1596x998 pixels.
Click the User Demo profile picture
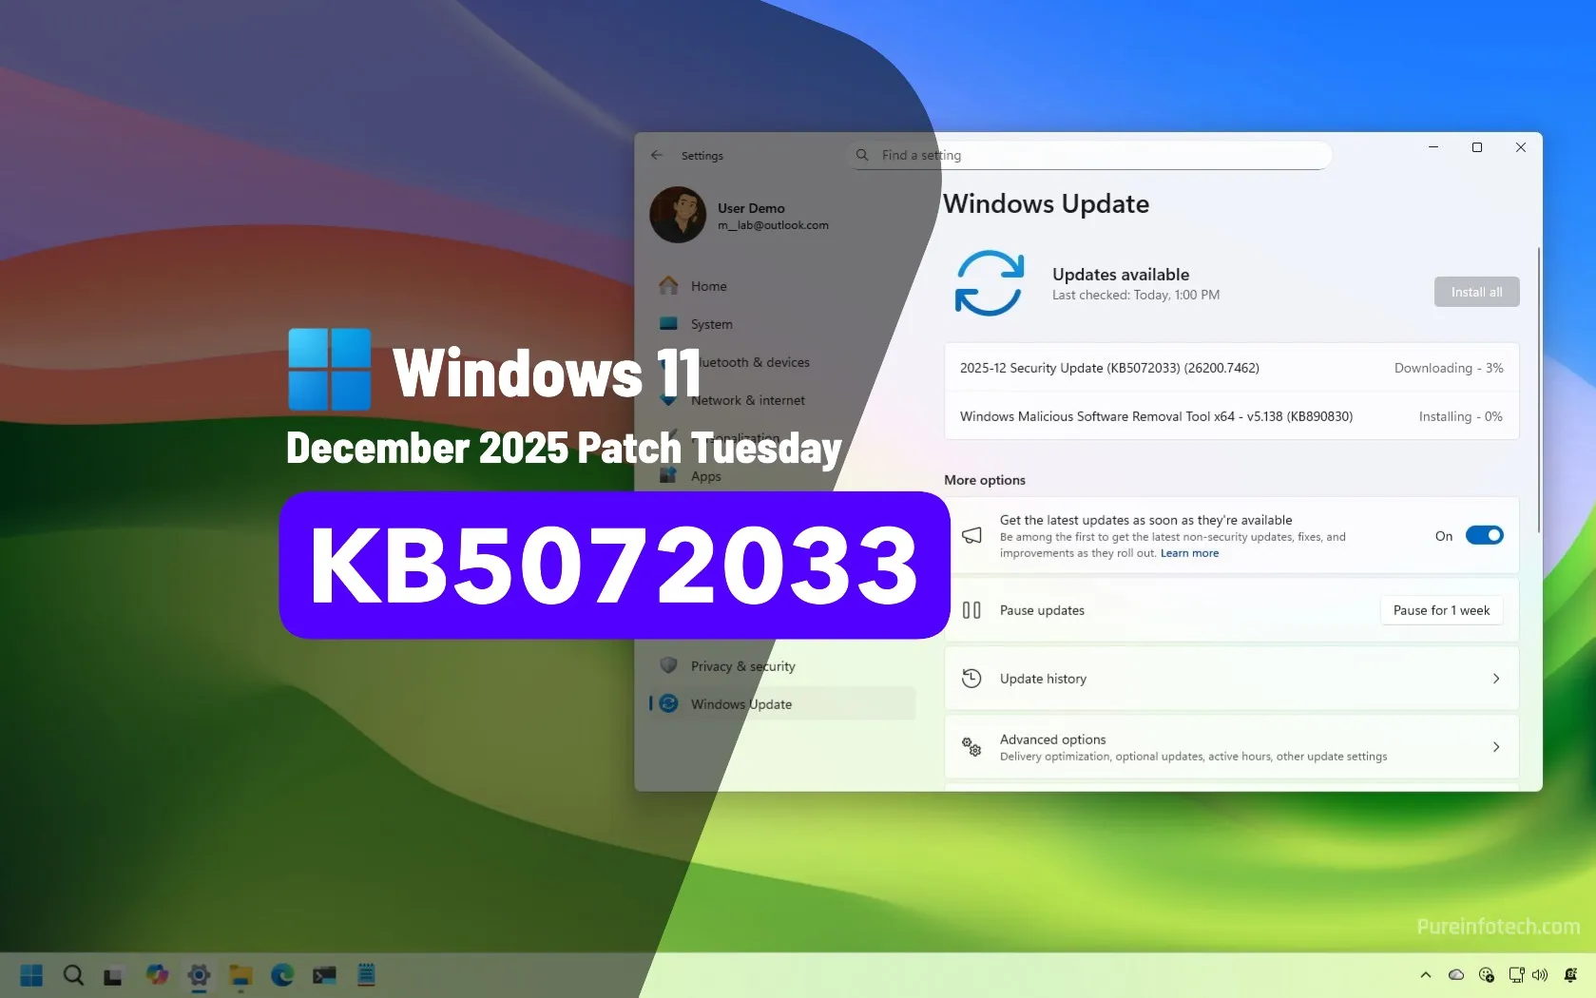pos(678,215)
